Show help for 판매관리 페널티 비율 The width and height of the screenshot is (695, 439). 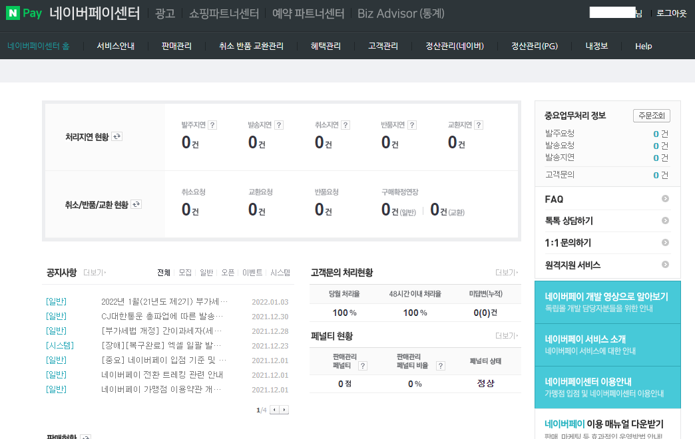click(440, 365)
